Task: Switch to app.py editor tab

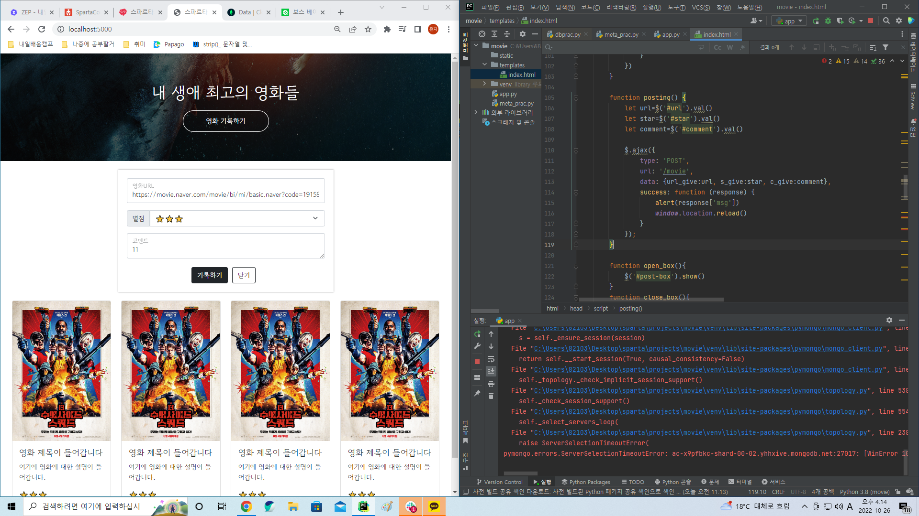Action: [x=670, y=34]
